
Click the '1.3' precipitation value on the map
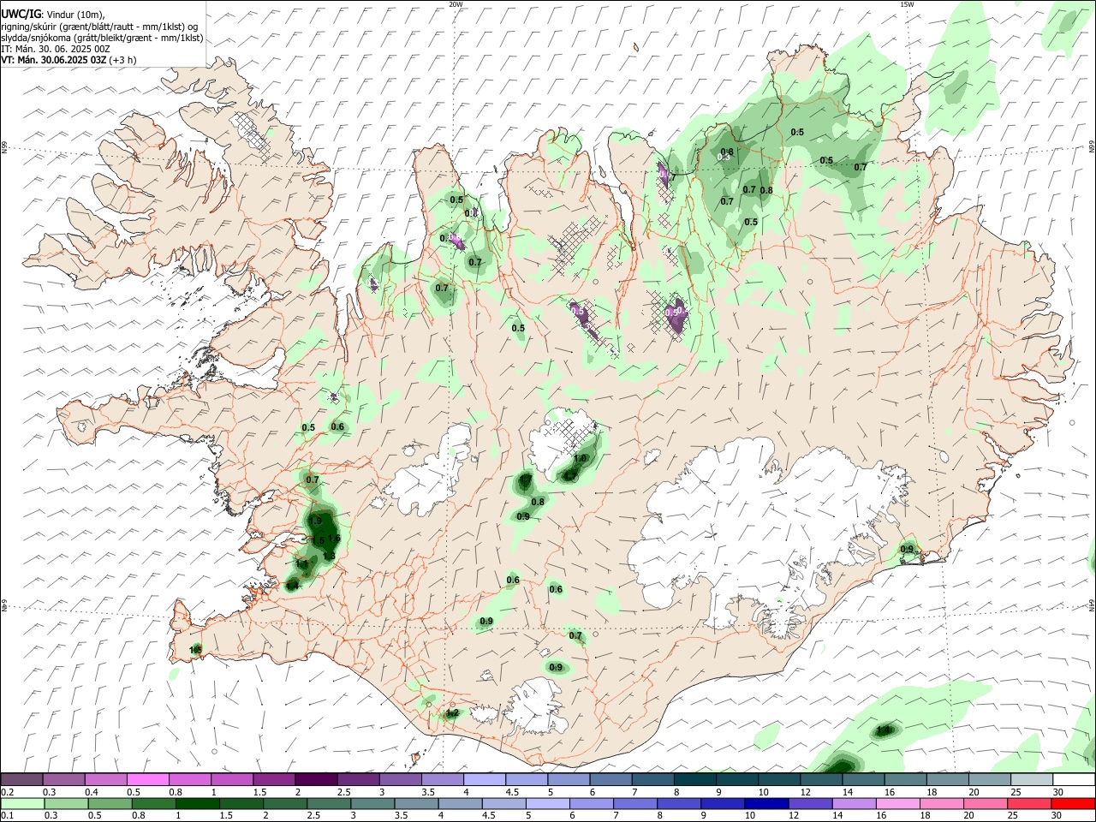[x=329, y=557]
